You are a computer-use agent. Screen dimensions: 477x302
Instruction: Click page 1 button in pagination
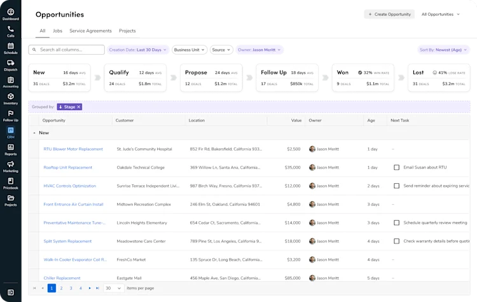click(52, 288)
